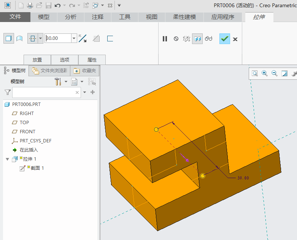
Task: Click the undo arrow in quick access toolbar
Action: (57, 5)
